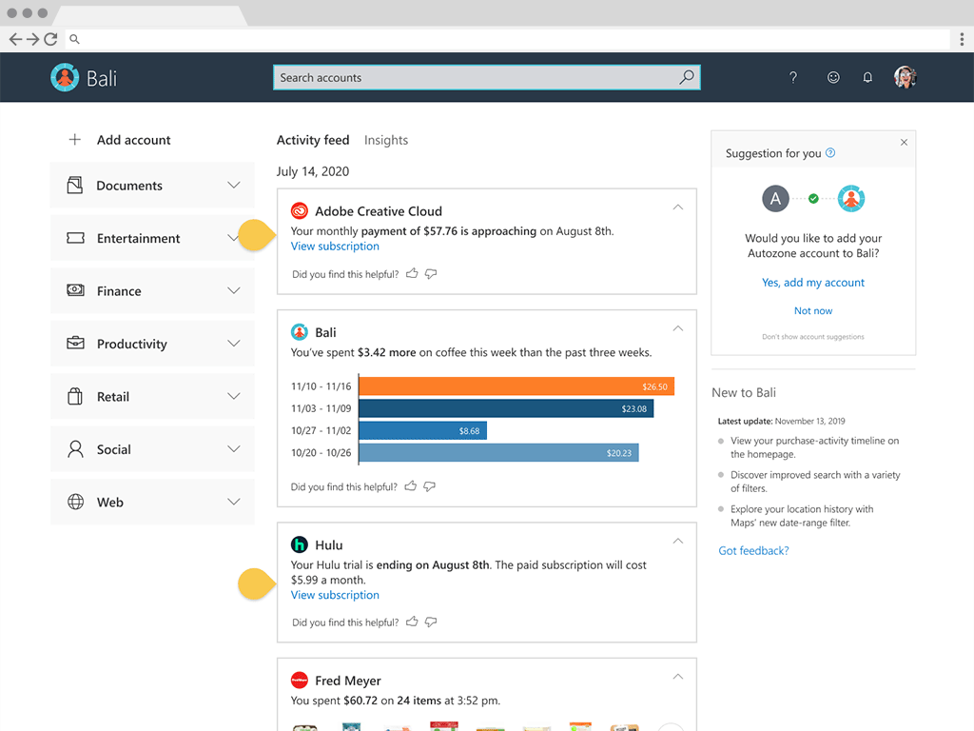Close the Suggestion for you panel
The width and height of the screenshot is (974, 731).
pos(904,143)
